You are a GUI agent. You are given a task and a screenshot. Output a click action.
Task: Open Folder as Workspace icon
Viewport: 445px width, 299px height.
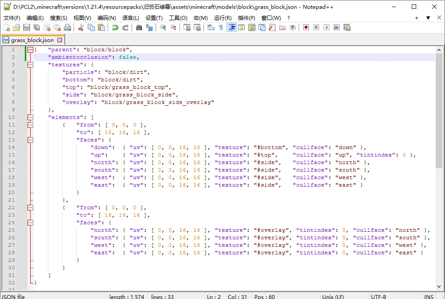click(x=282, y=27)
